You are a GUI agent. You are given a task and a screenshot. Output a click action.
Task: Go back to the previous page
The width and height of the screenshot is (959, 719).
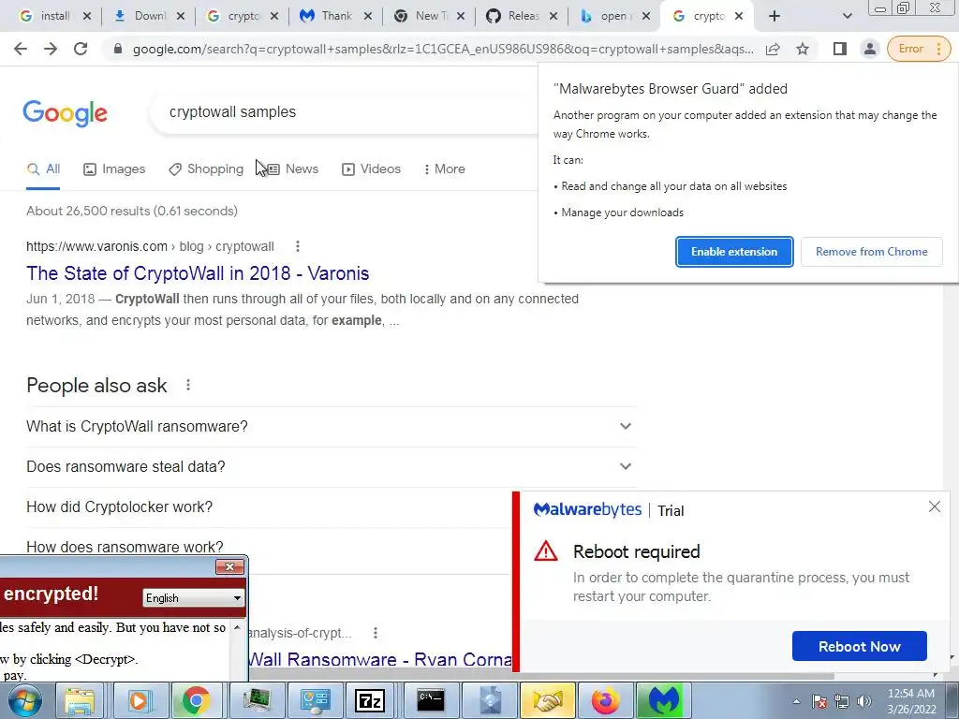point(21,49)
